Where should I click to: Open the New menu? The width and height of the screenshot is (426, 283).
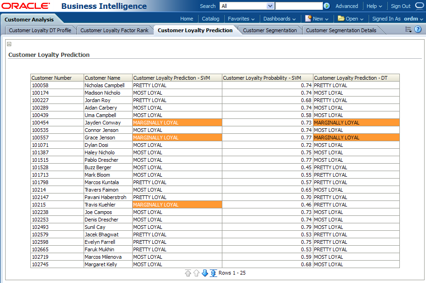click(317, 19)
